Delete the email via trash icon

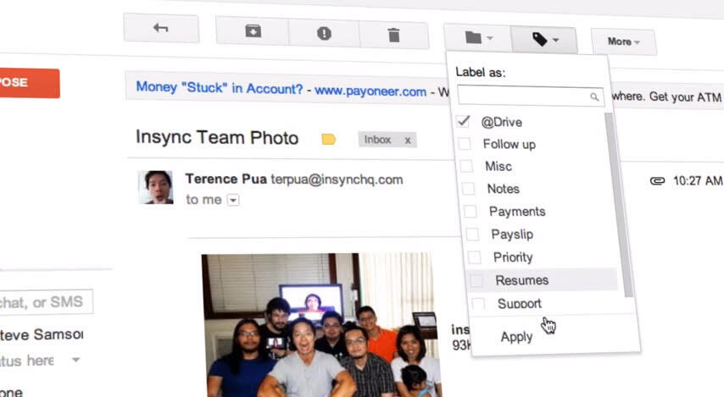pyautogui.click(x=394, y=35)
